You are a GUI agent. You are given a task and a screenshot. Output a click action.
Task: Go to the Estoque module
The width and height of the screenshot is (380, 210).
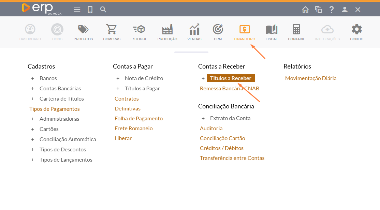(x=139, y=32)
